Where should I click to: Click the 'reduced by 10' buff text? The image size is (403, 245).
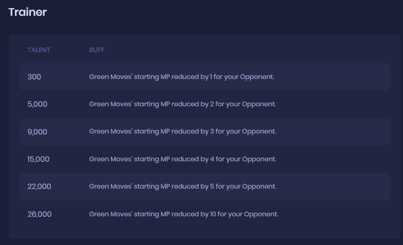point(183,214)
